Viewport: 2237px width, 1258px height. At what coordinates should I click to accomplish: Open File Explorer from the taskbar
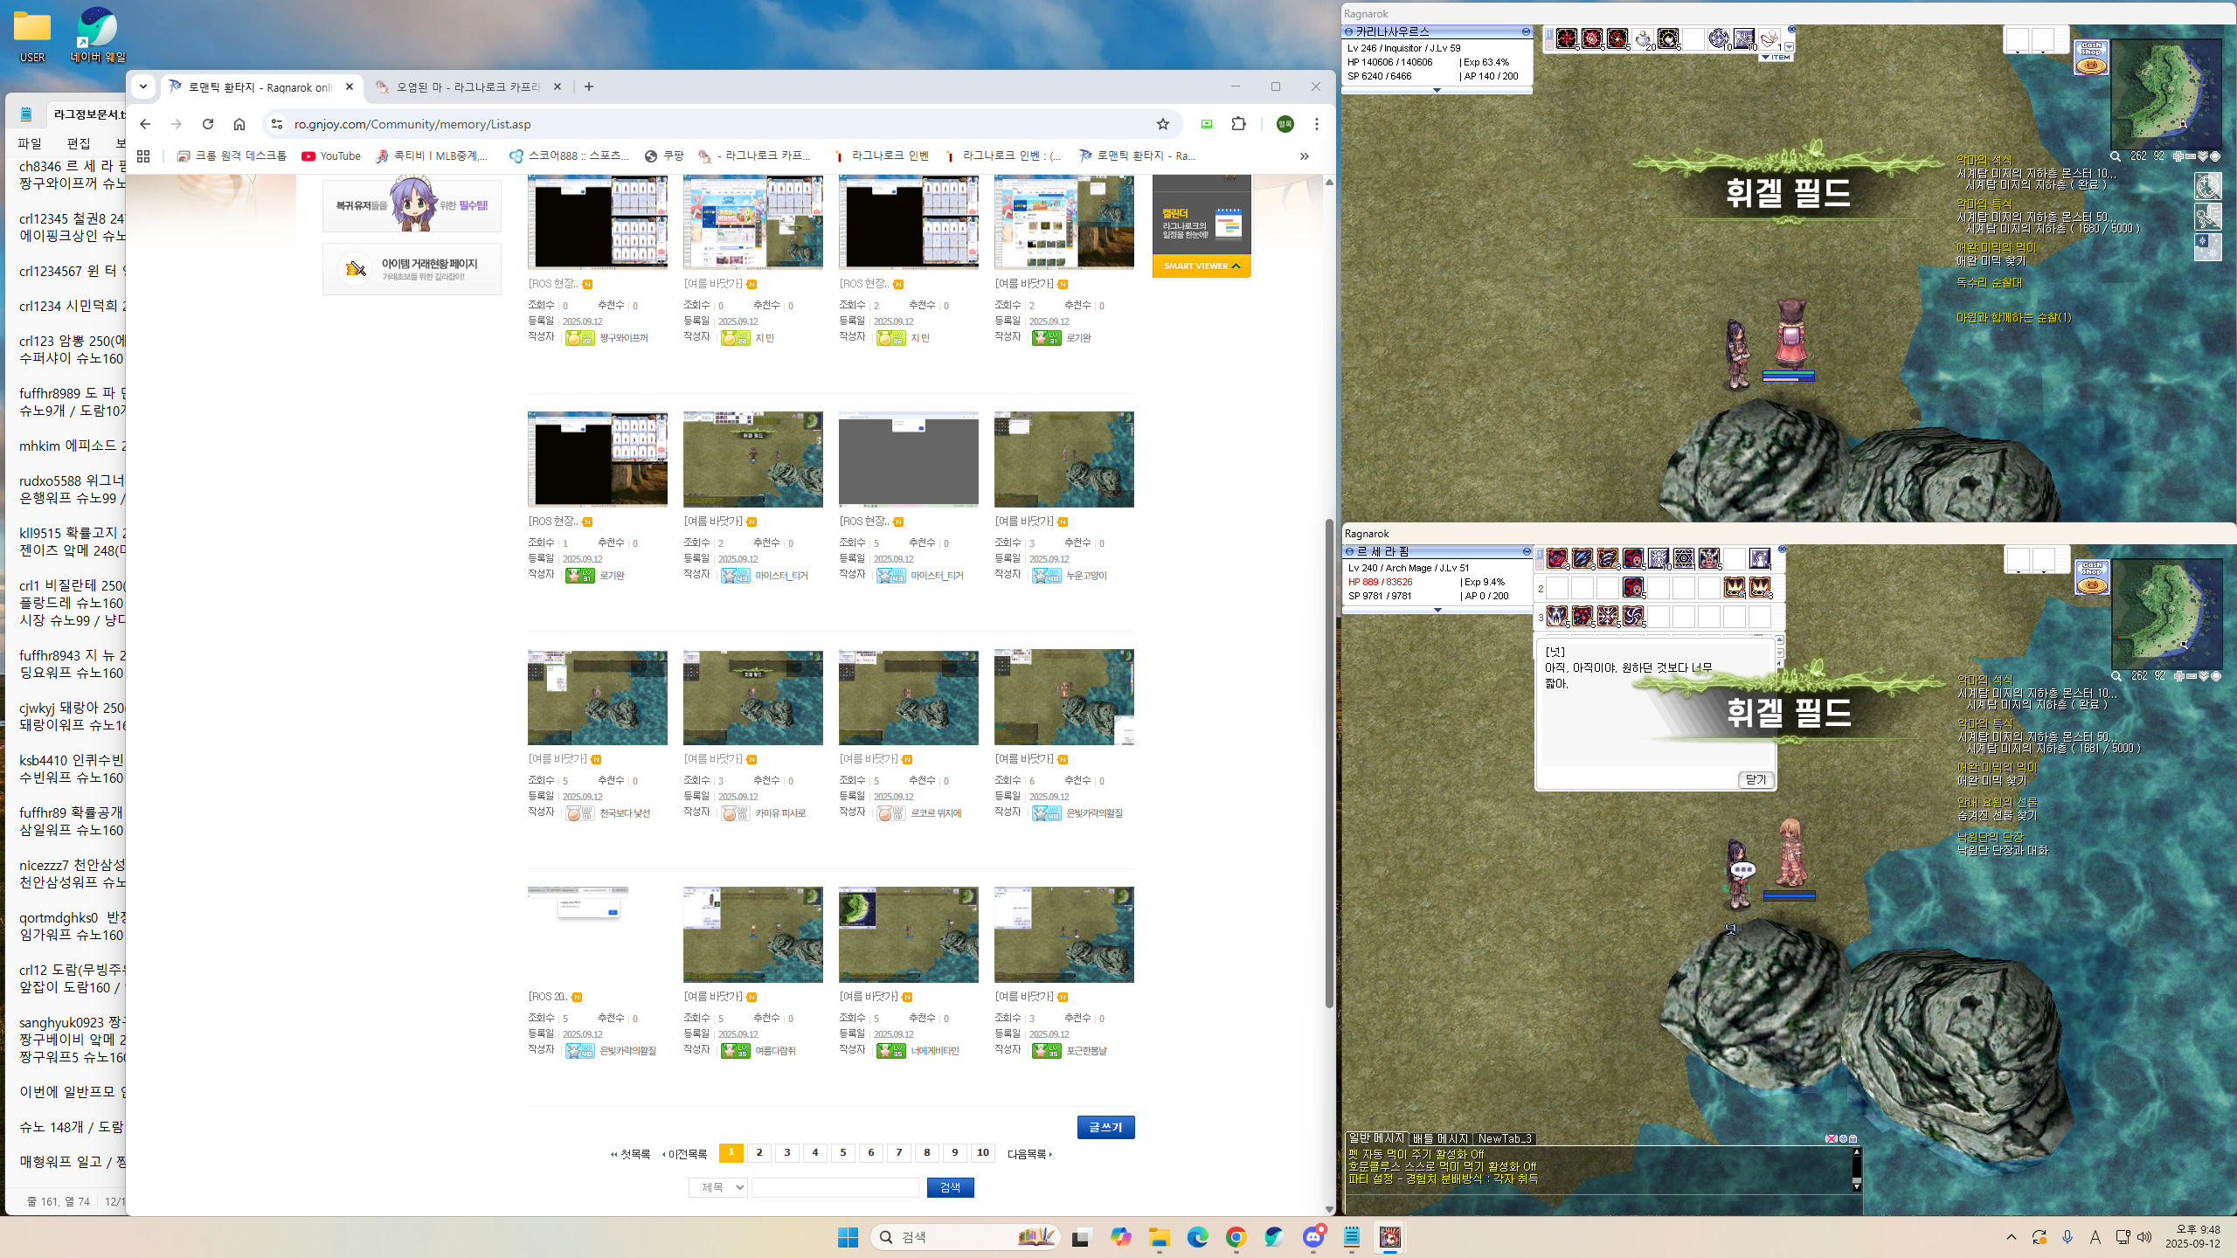coord(1160,1237)
